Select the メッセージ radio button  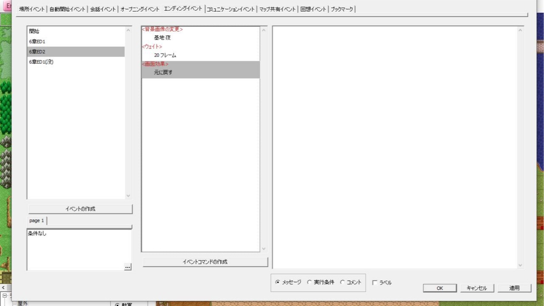pos(277,282)
